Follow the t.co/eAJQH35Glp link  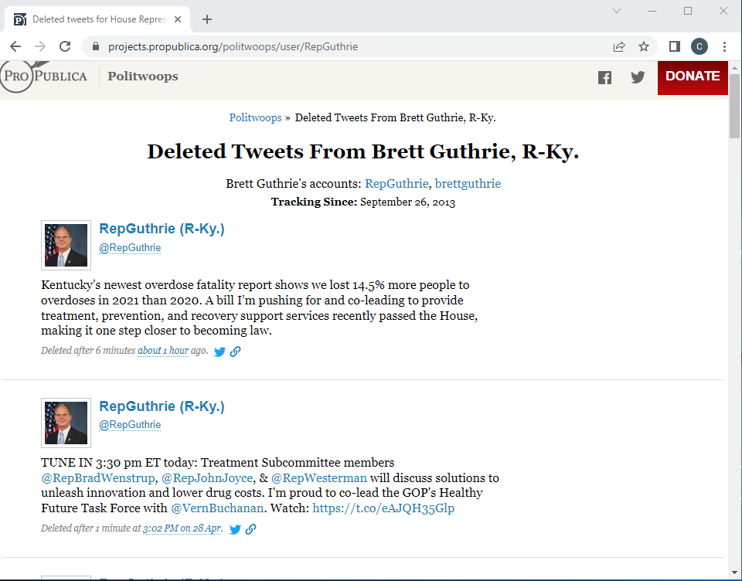pos(383,508)
